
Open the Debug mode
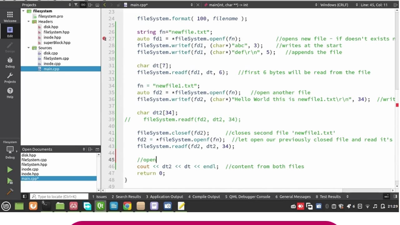(x=10, y=62)
